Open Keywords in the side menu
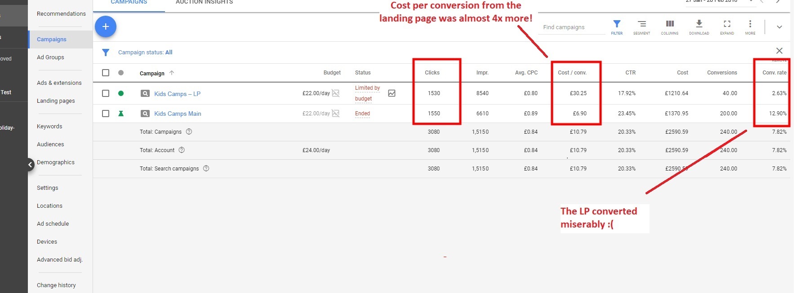The height and width of the screenshot is (293, 797). click(49, 127)
